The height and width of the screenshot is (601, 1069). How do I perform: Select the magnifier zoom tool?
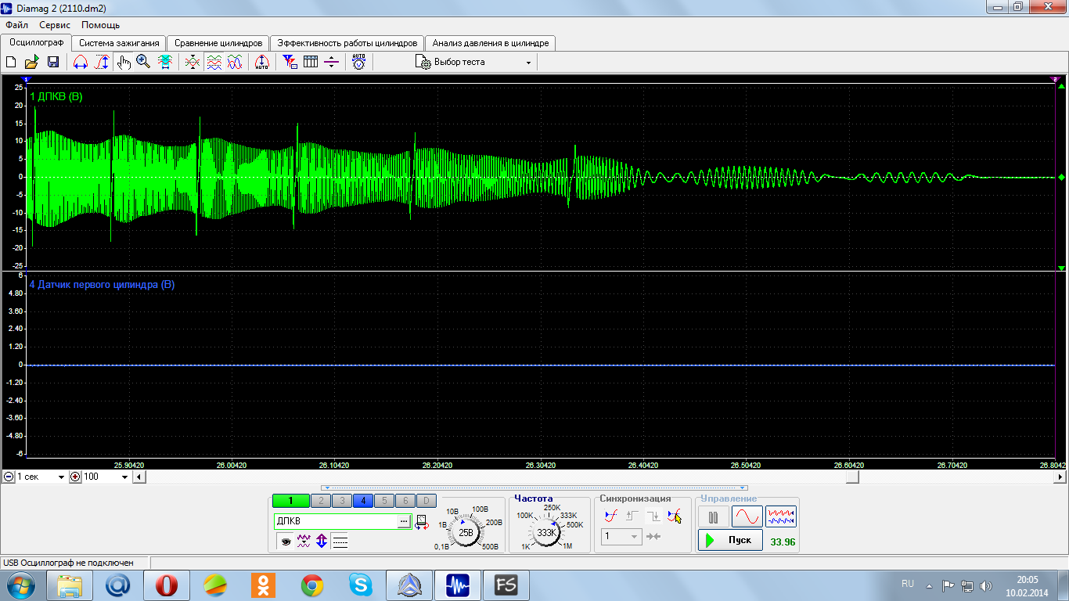pos(143,62)
